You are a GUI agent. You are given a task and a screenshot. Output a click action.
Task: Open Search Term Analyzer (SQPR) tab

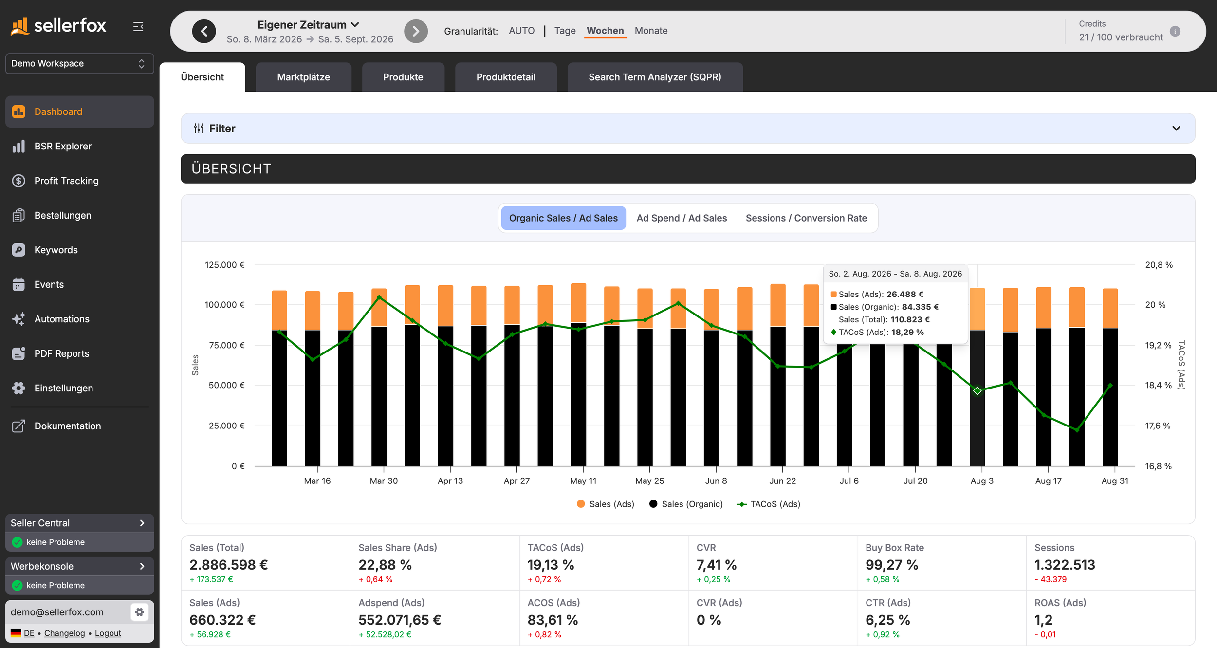655,77
